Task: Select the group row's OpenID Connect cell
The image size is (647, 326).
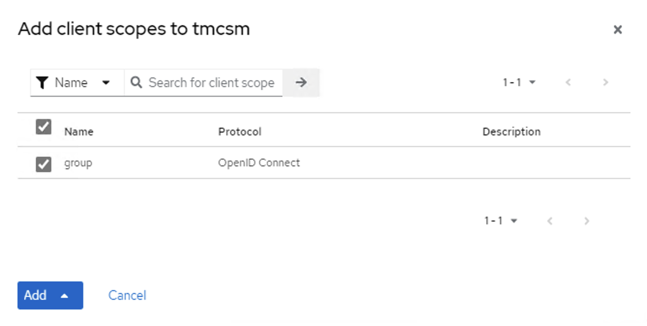Action: [x=259, y=163]
